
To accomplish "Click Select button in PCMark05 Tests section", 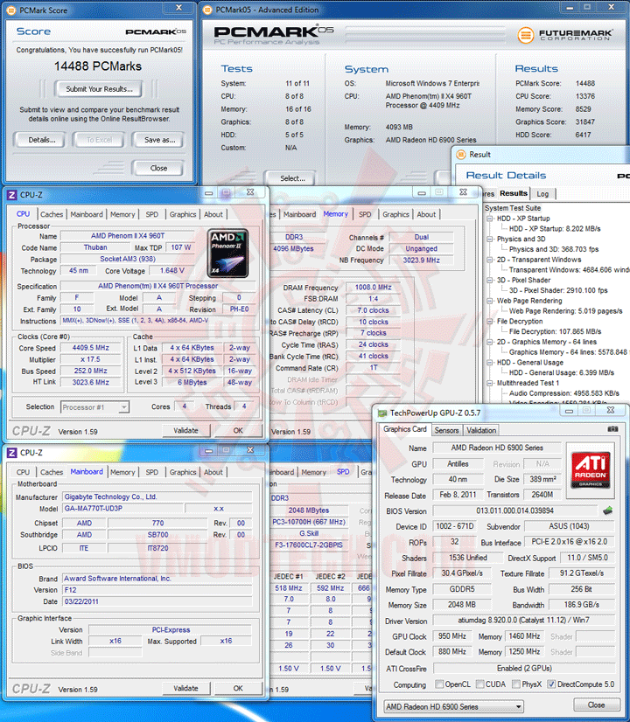I will (x=291, y=178).
